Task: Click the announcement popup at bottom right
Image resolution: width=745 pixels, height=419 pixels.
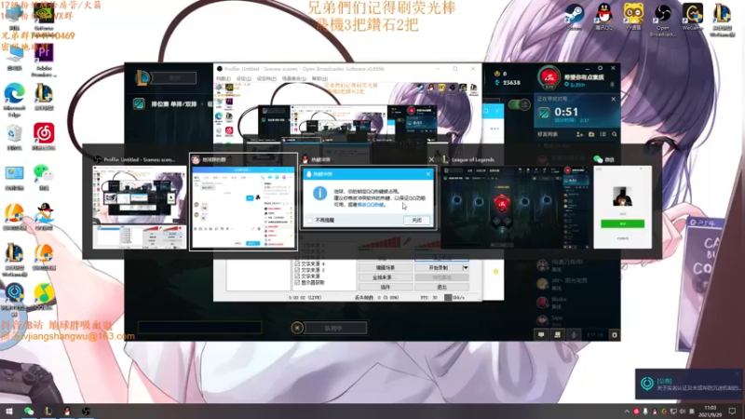Action: point(689,384)
